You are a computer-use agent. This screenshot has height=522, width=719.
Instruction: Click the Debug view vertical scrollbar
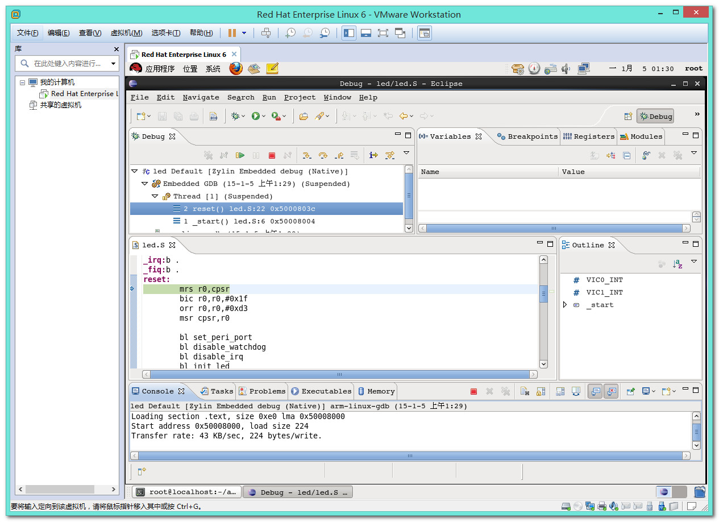point(409,198)
